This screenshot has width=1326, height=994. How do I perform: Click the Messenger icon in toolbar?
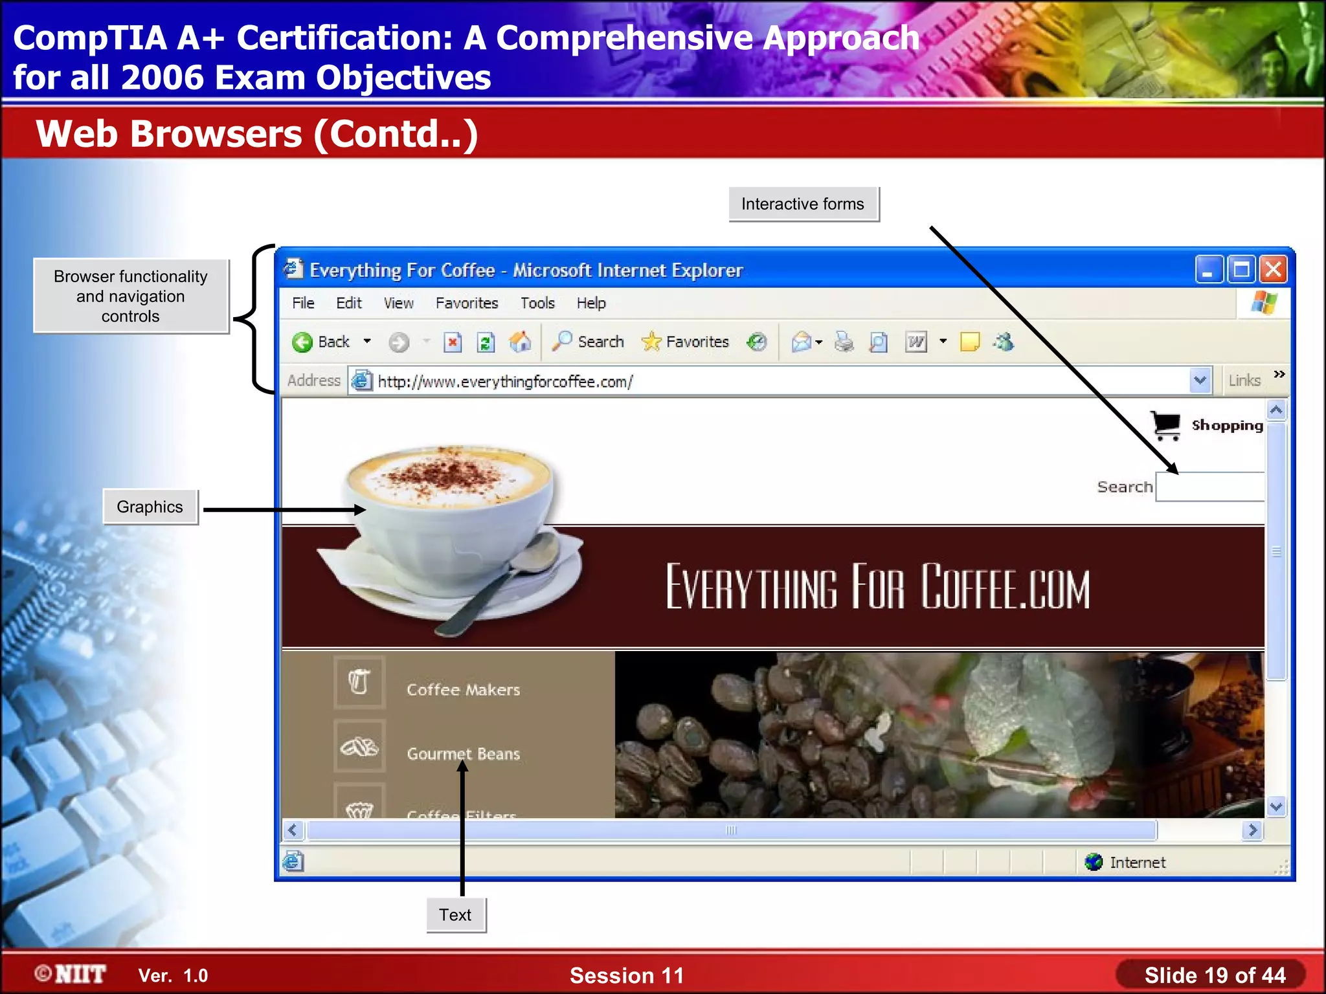pyautogui.click(x=1004, y=341)
